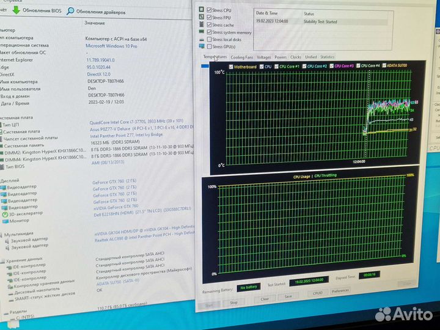Click the green BIOS updates arrow icon

click(x=16, y=10)
